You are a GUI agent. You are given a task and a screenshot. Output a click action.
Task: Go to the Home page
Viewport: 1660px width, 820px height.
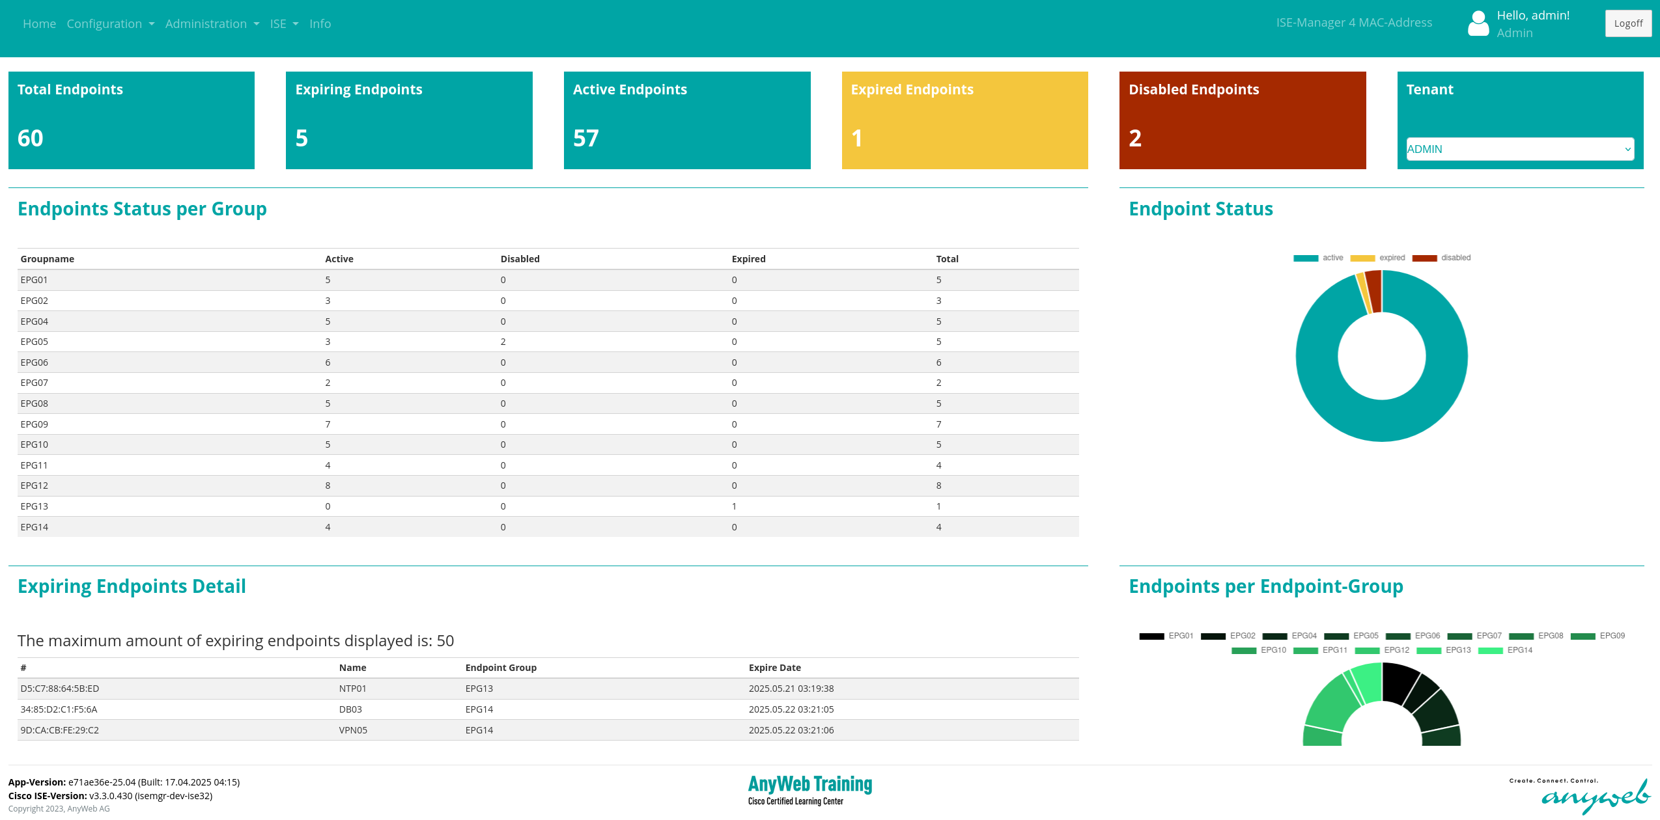39,24
